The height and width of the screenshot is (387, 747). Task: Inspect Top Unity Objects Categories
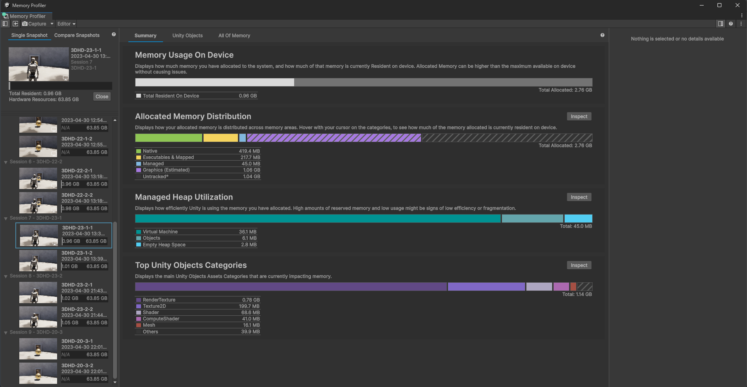(x=579, y=265)
